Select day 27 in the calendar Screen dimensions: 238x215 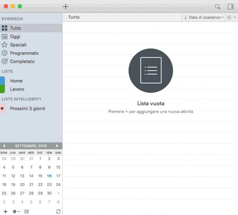(x=22, y=193)
